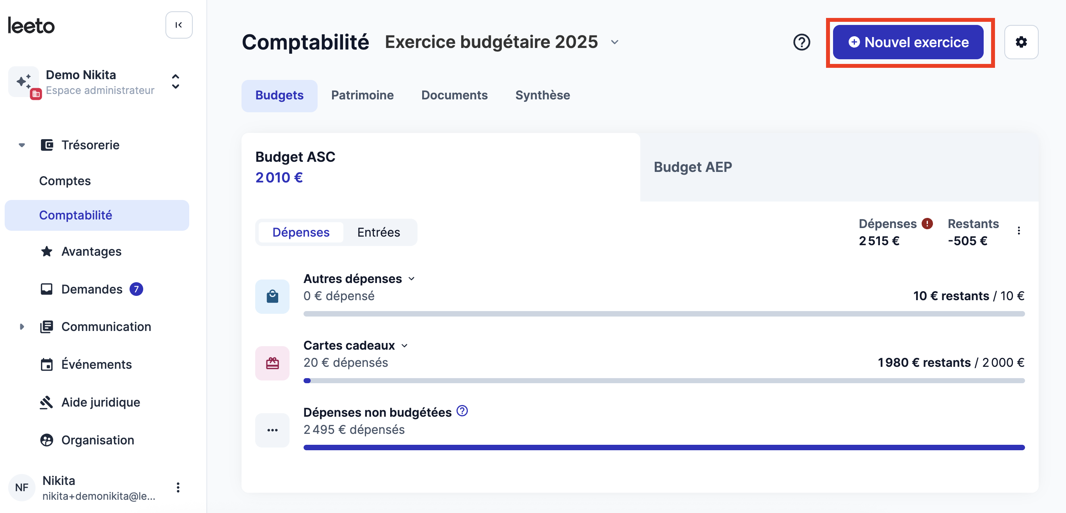
Task: Open budget three-dot options menu
Action: [x=1019, y=231]
